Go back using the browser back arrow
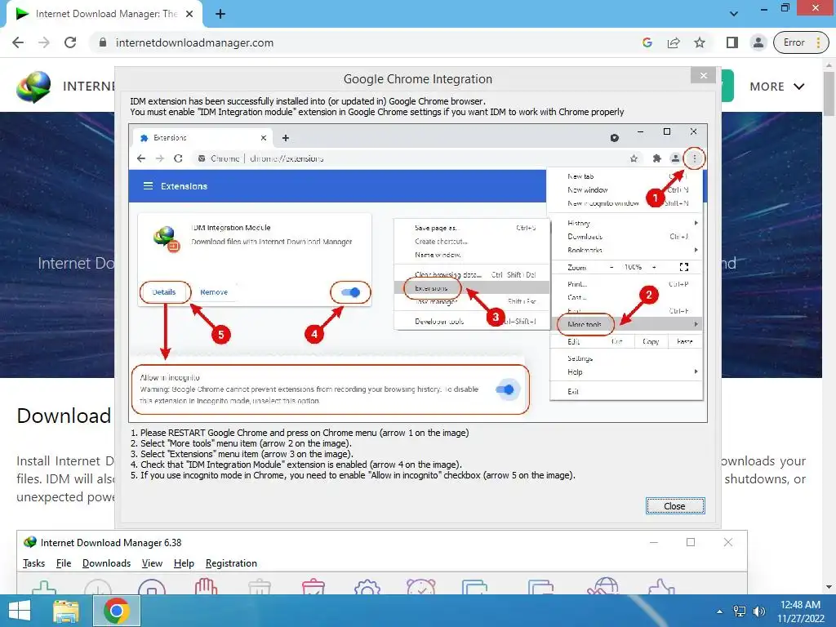Screen dimensions: 836x627 coord(18,42)
